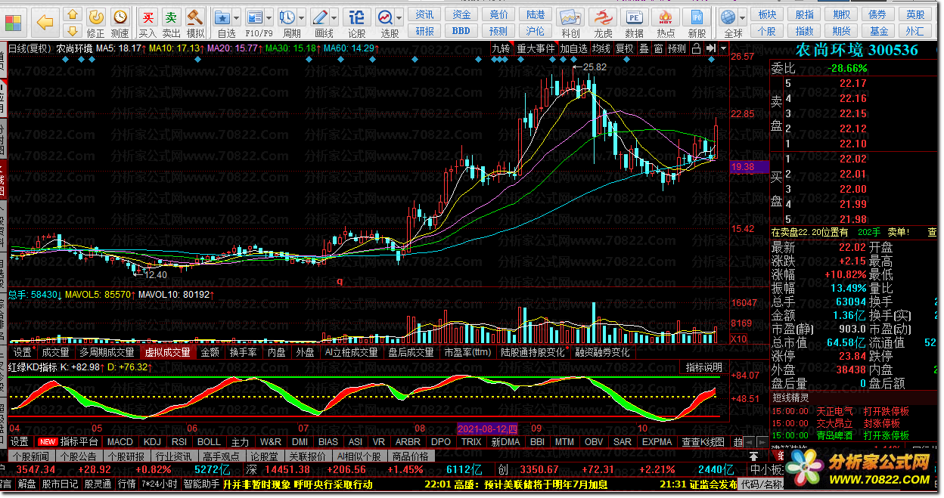Screen dimensions: 944x498
Task: Click the yellow up arrow button
Action: pos(72,14)
